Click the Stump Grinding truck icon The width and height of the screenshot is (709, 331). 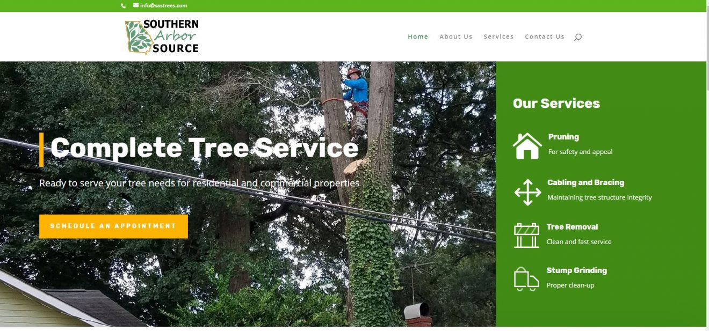point(526,279)
